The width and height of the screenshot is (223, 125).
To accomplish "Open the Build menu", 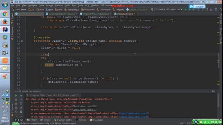I will point(68,6).
